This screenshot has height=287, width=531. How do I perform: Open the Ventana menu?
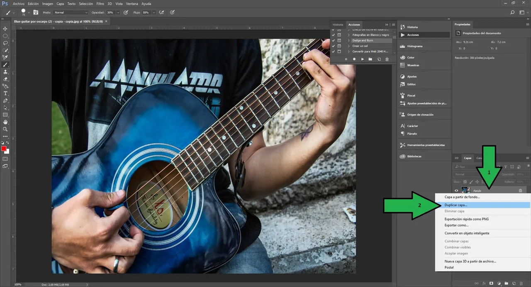pos(132,4)
